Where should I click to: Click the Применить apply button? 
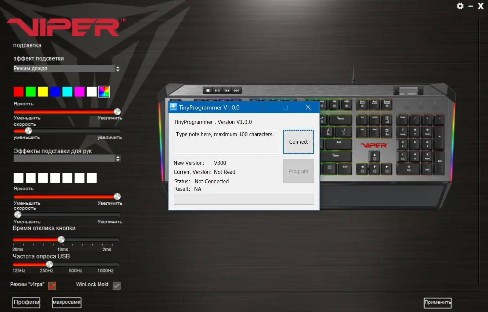pos(438,303)
